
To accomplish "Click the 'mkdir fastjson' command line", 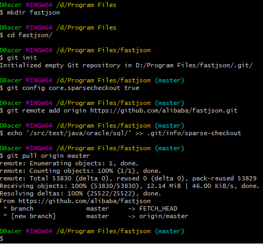I will 30,12.
